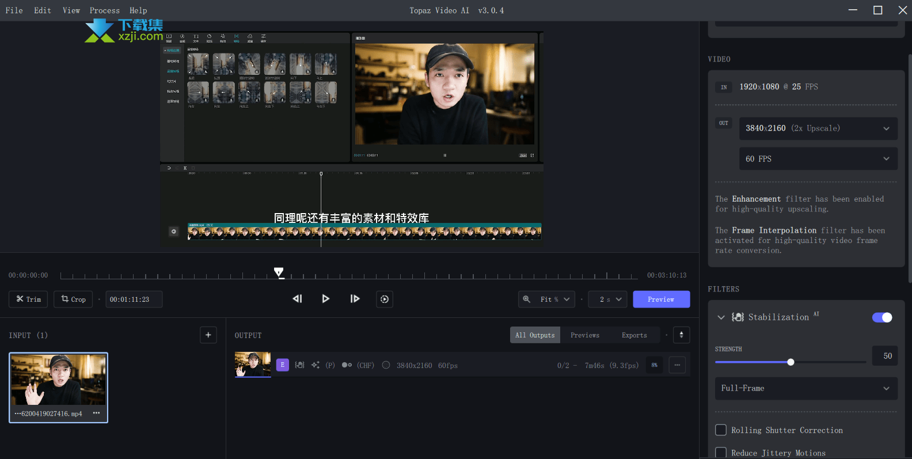Open the Help menu
The image size is (912, 459).
138,10
